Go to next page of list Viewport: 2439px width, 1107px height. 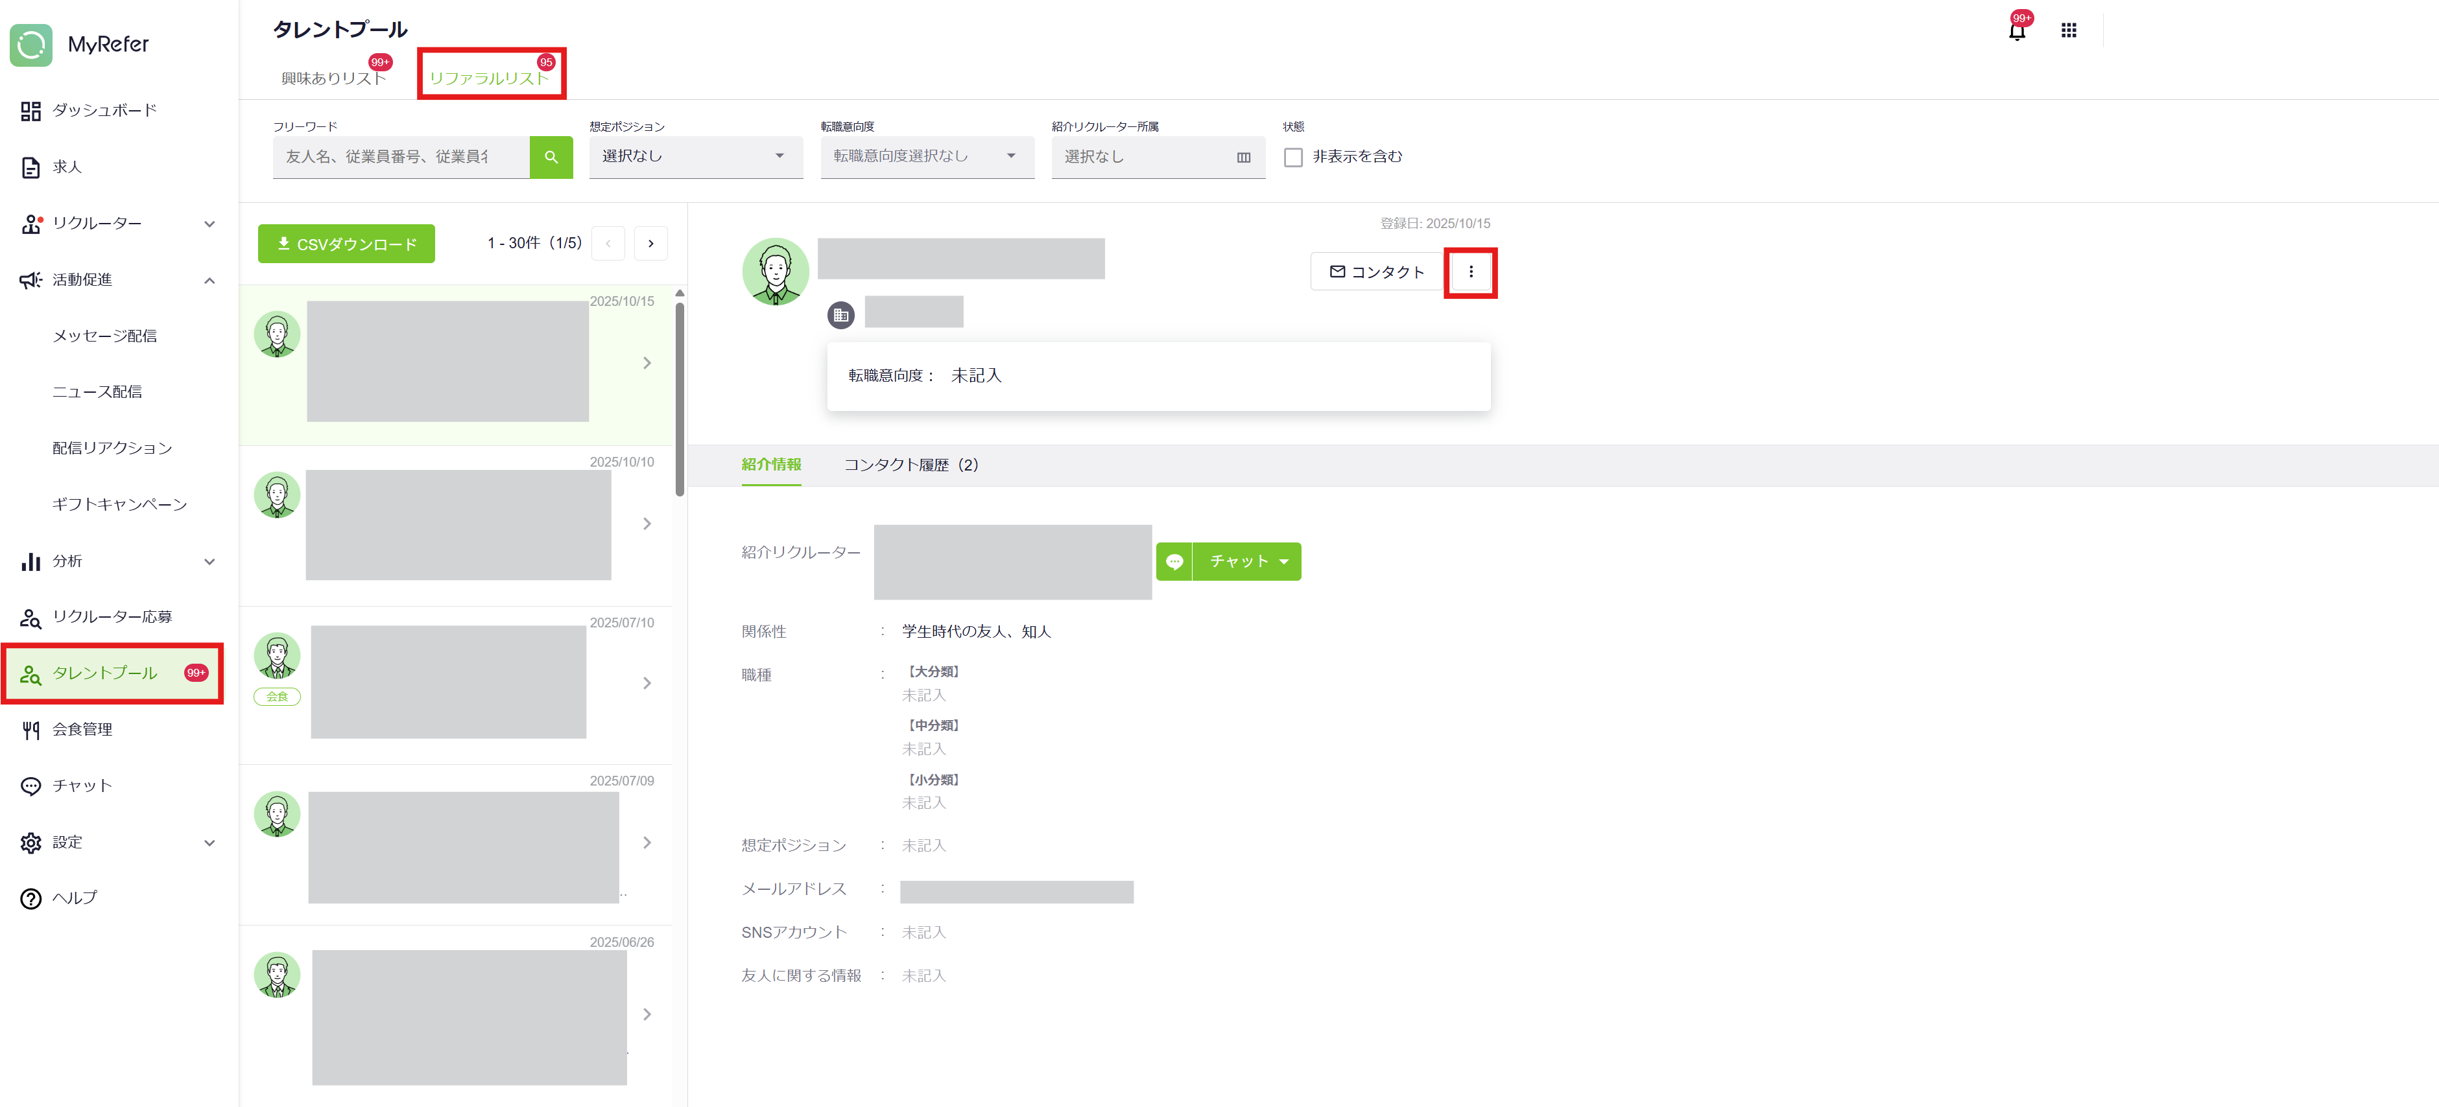pos(650,244)
